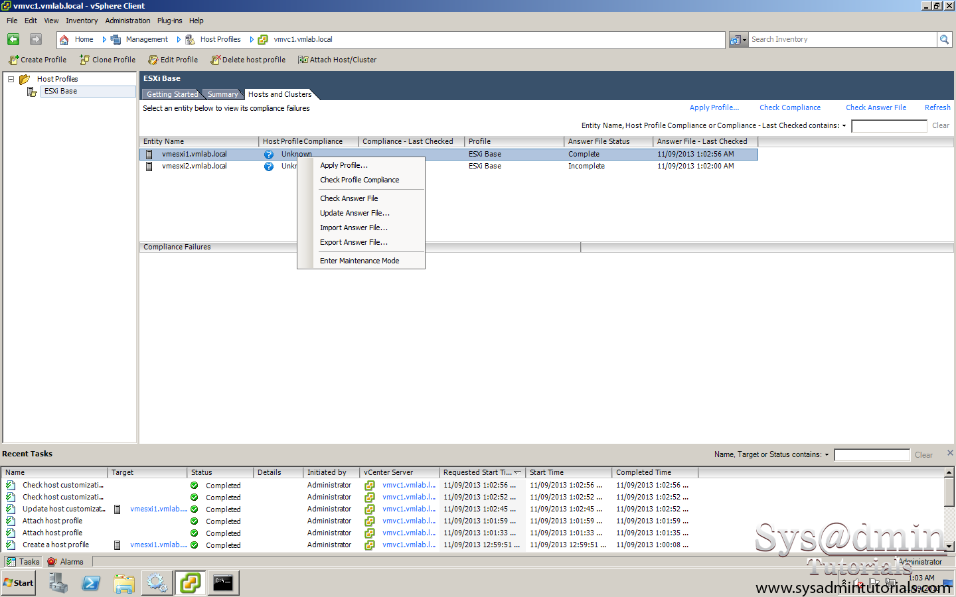
Task: Click the vmesxi2.vmlab.local host icon
Action: [149, 166]
